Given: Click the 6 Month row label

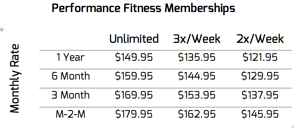Looking at the screenshot, I should point(71,76).
